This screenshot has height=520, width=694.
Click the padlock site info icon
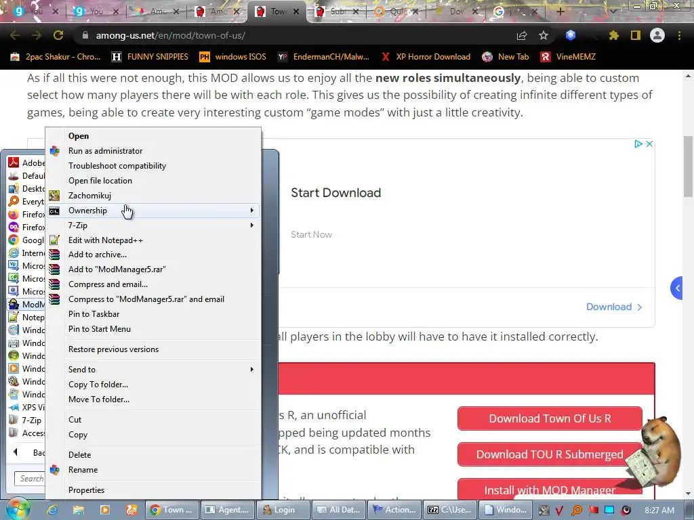[85, 35]
